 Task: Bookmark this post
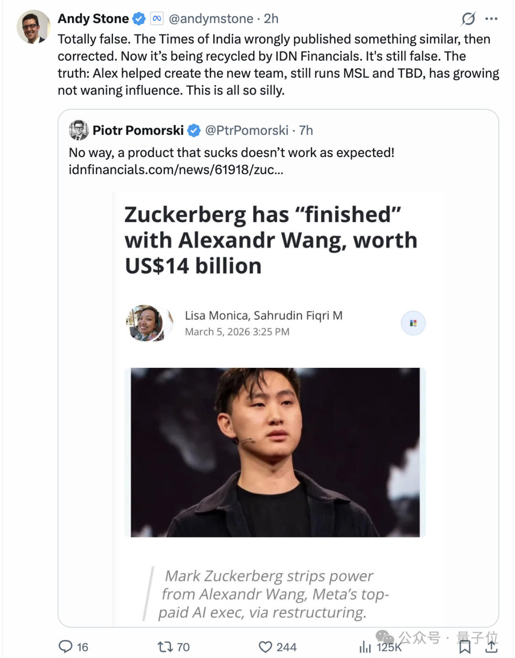click(464, 647)
